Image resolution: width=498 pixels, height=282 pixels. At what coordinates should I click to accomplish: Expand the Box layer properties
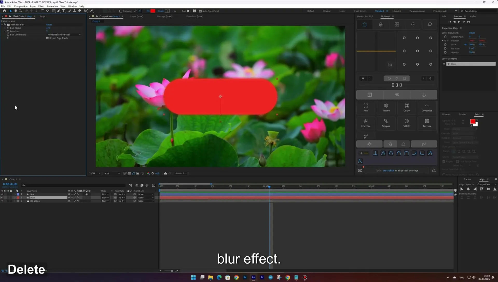click(x=15, y=194)
